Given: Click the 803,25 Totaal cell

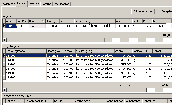Looking at the screenshot, I should [x=162, y=64].
